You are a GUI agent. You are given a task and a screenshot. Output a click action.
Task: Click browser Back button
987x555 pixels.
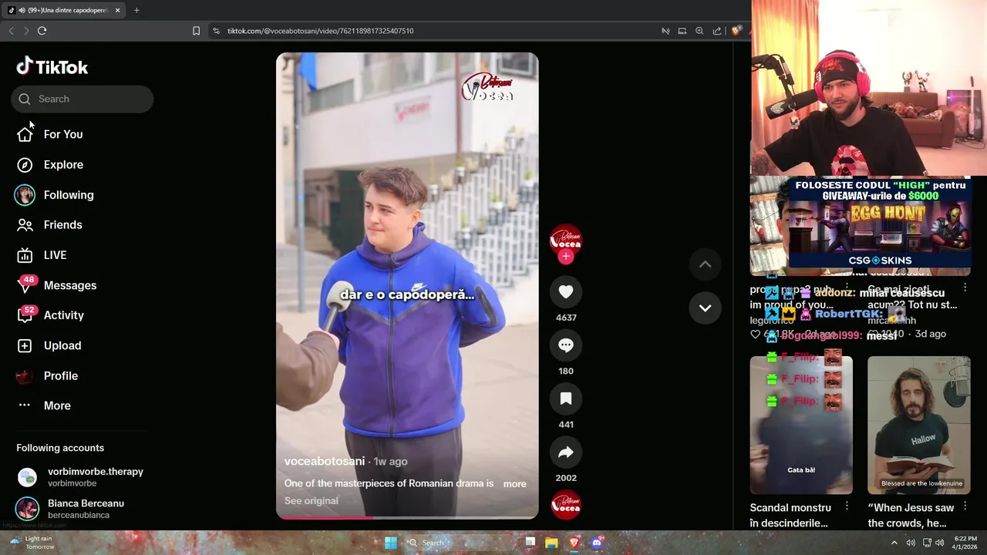(11, 31)
